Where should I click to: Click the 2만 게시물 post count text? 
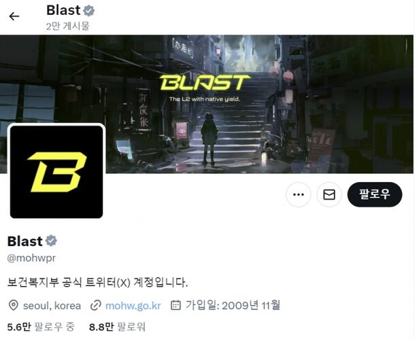67,26
